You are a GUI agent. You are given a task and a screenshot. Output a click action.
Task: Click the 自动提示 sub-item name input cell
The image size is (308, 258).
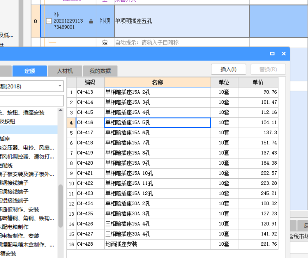pyautogui.click(x=182, y=42)
